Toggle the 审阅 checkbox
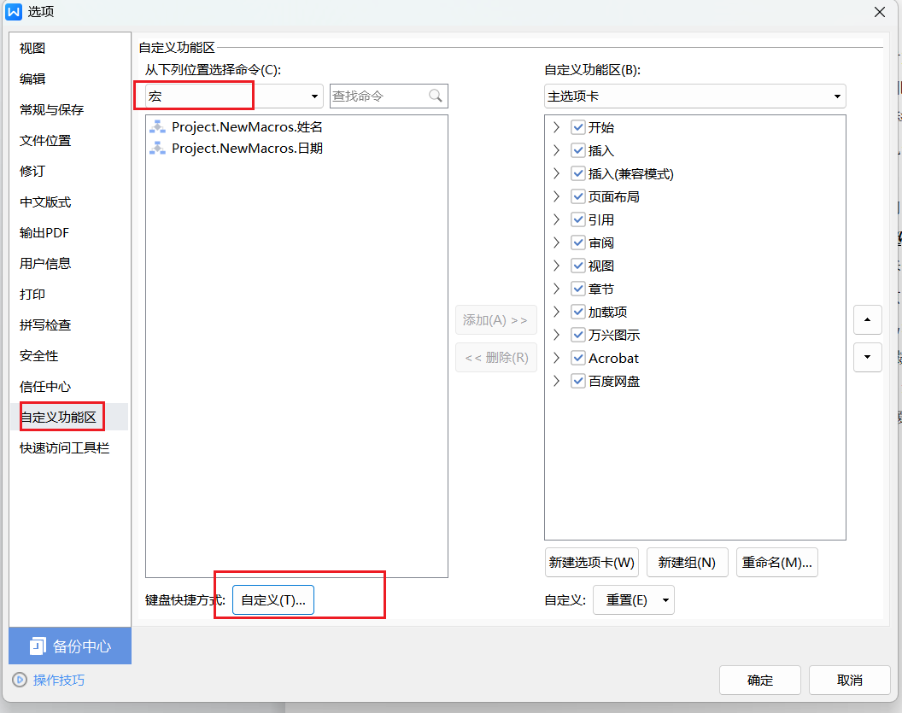Image resolution: width=902 pixels, height=713 pixels. point(577,243)
